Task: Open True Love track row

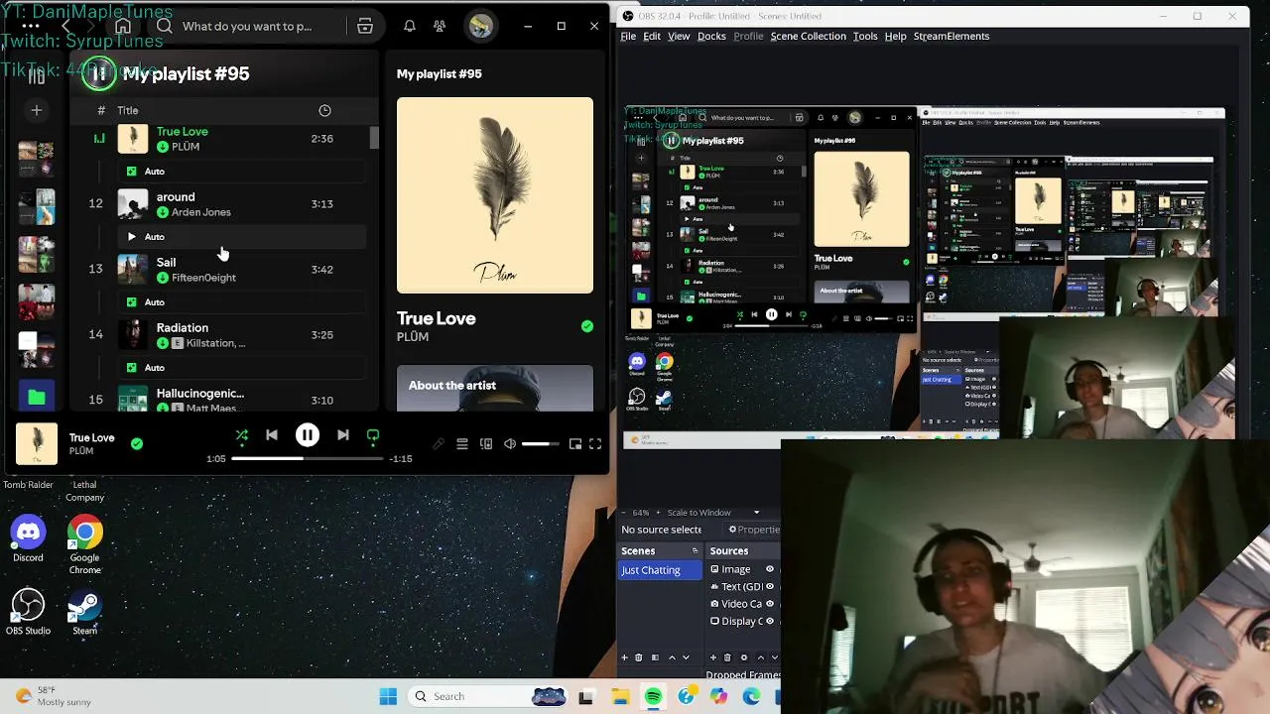Action: coord(226,139)
